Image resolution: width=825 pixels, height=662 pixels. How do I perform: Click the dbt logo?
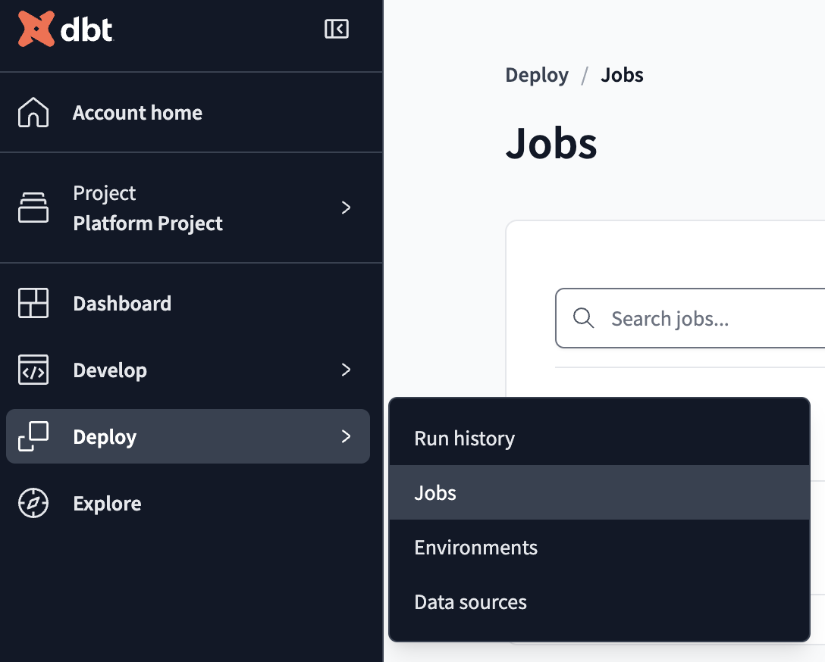pyautogui.click(x=64, y=29)
